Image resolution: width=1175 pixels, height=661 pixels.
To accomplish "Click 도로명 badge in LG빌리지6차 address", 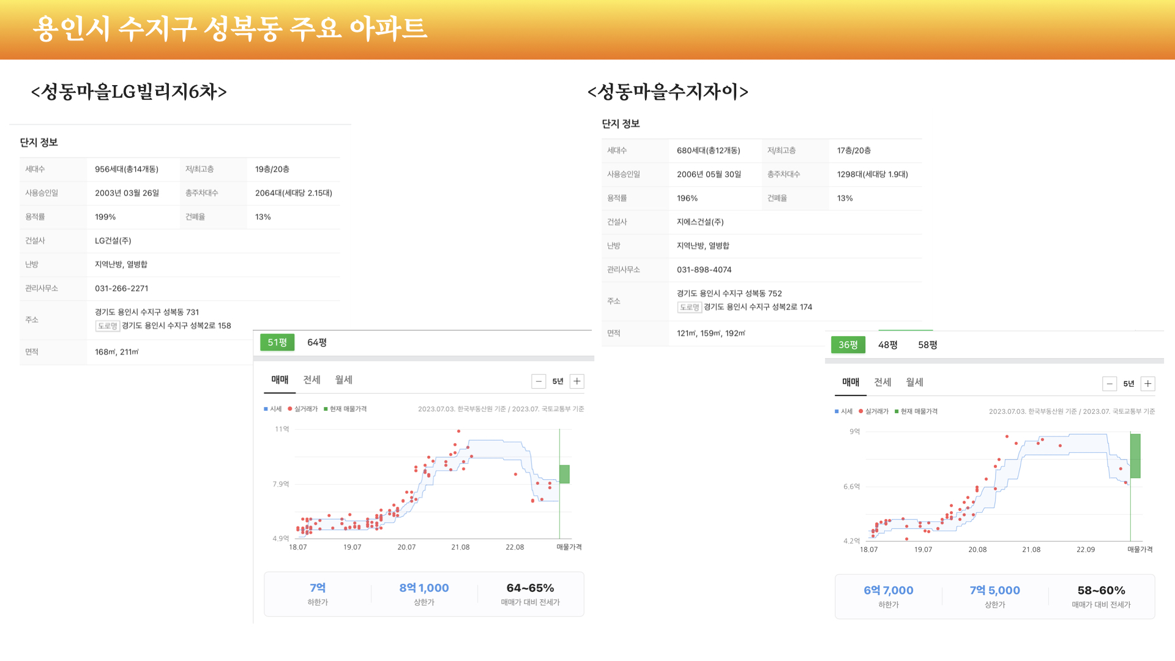I will [107, 326].
